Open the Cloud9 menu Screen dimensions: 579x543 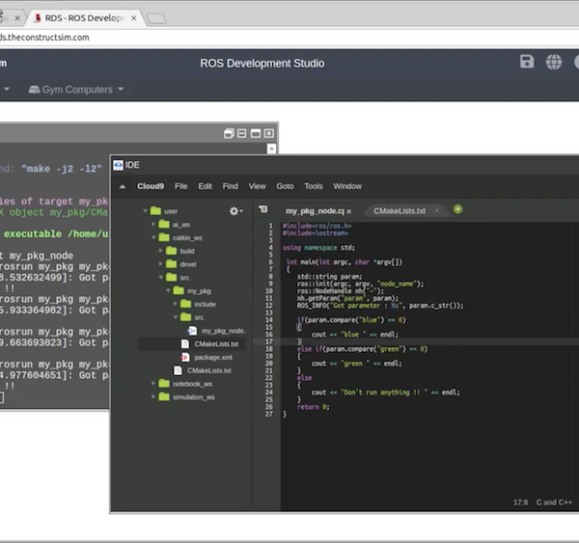click(151, 186)
